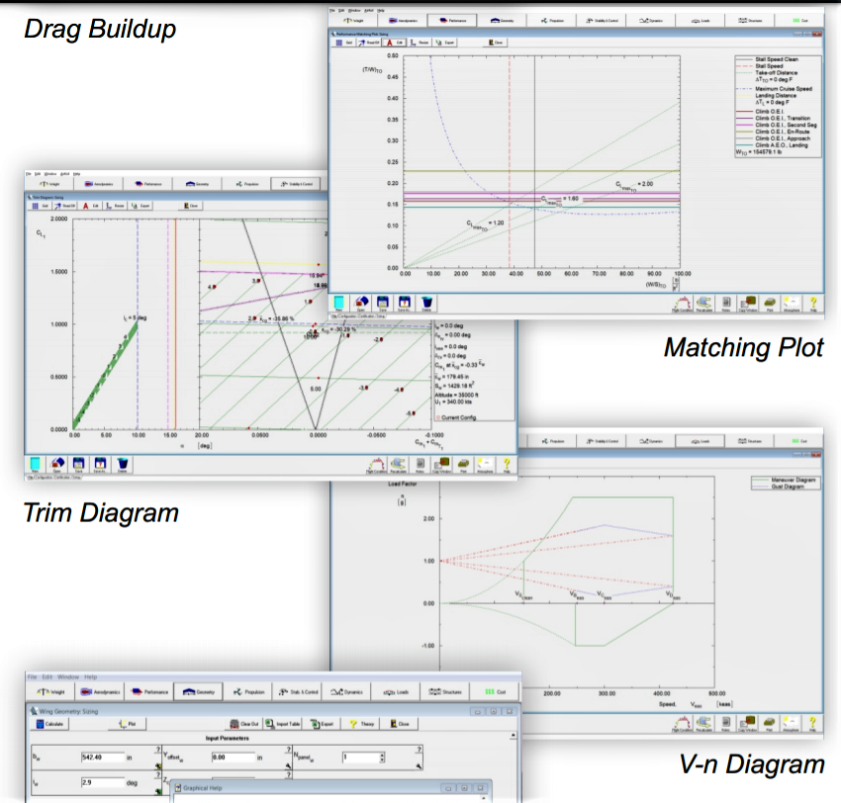This screenshot has height=803, width=841.
Task: Open Flight Condition in Matching Plot window
Action: tap(683, 304)
